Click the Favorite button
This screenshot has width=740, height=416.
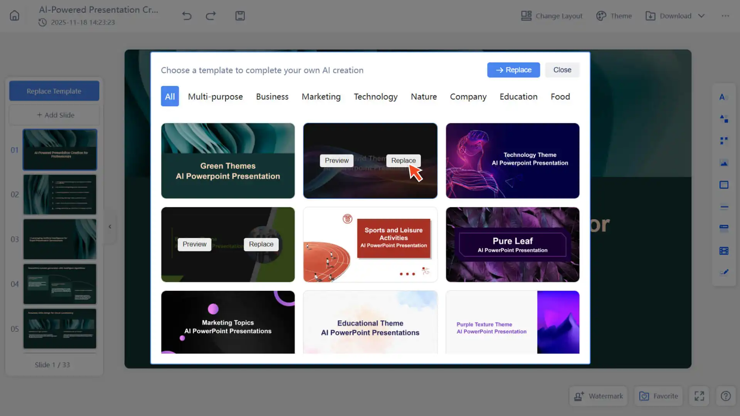pyautogui.click(x=658, y=396)
